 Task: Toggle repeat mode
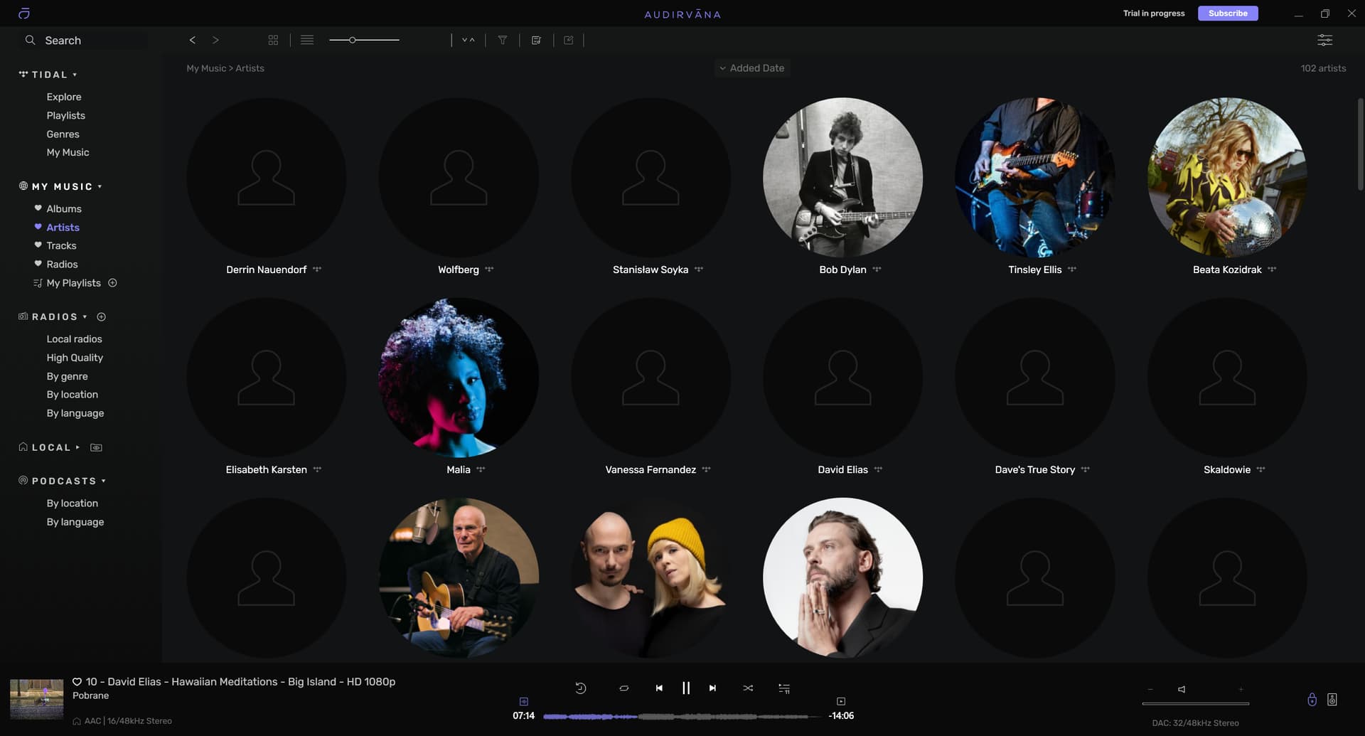[623, 688]
